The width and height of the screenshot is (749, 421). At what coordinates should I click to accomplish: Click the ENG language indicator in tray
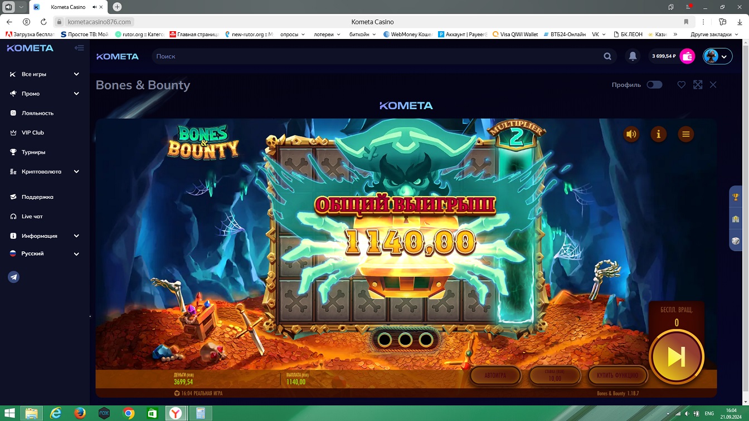point(709,414)
